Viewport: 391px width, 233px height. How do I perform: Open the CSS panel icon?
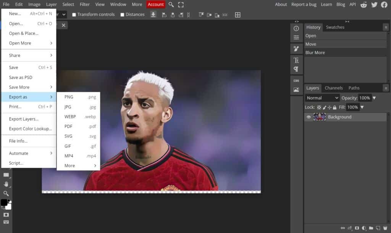point(296,81)
